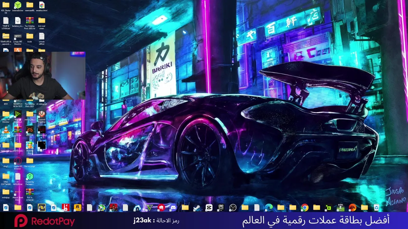Launch Microsoft Edge shortcut
The width and height of the screenshot is (408, 229).
click(269, 208)
